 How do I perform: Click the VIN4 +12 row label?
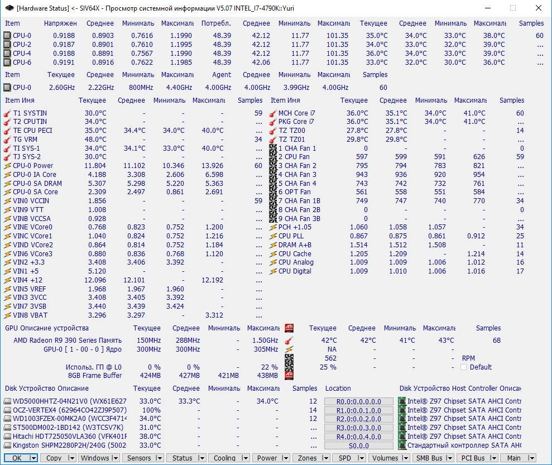pyautogui.click(x=27, y=280)
